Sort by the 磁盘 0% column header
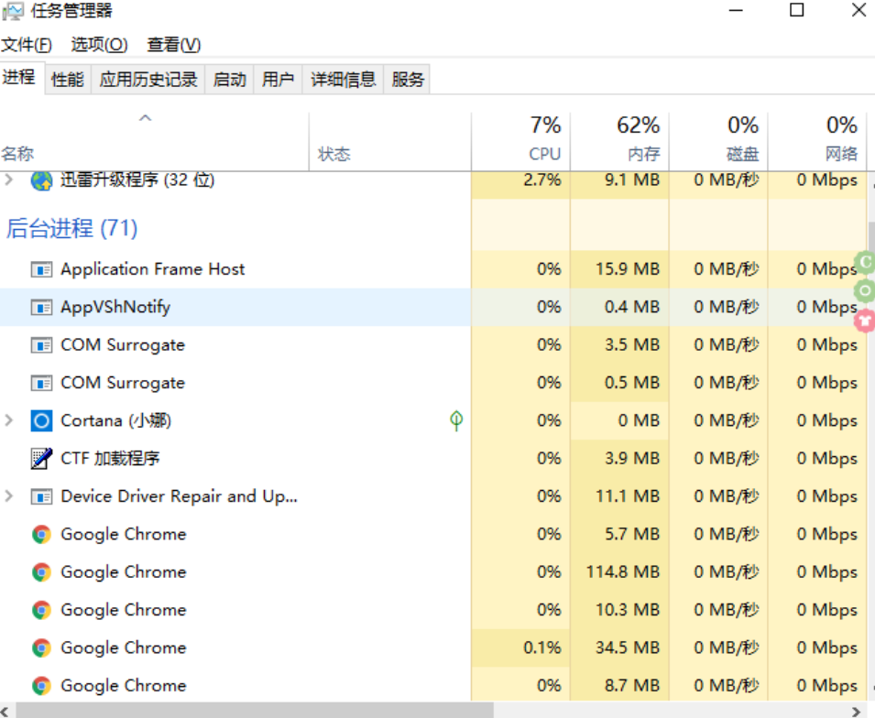 pyautogui.click(x=718, y=142)
